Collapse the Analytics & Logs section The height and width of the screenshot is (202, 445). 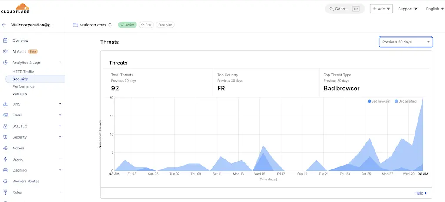click(60, 63)
